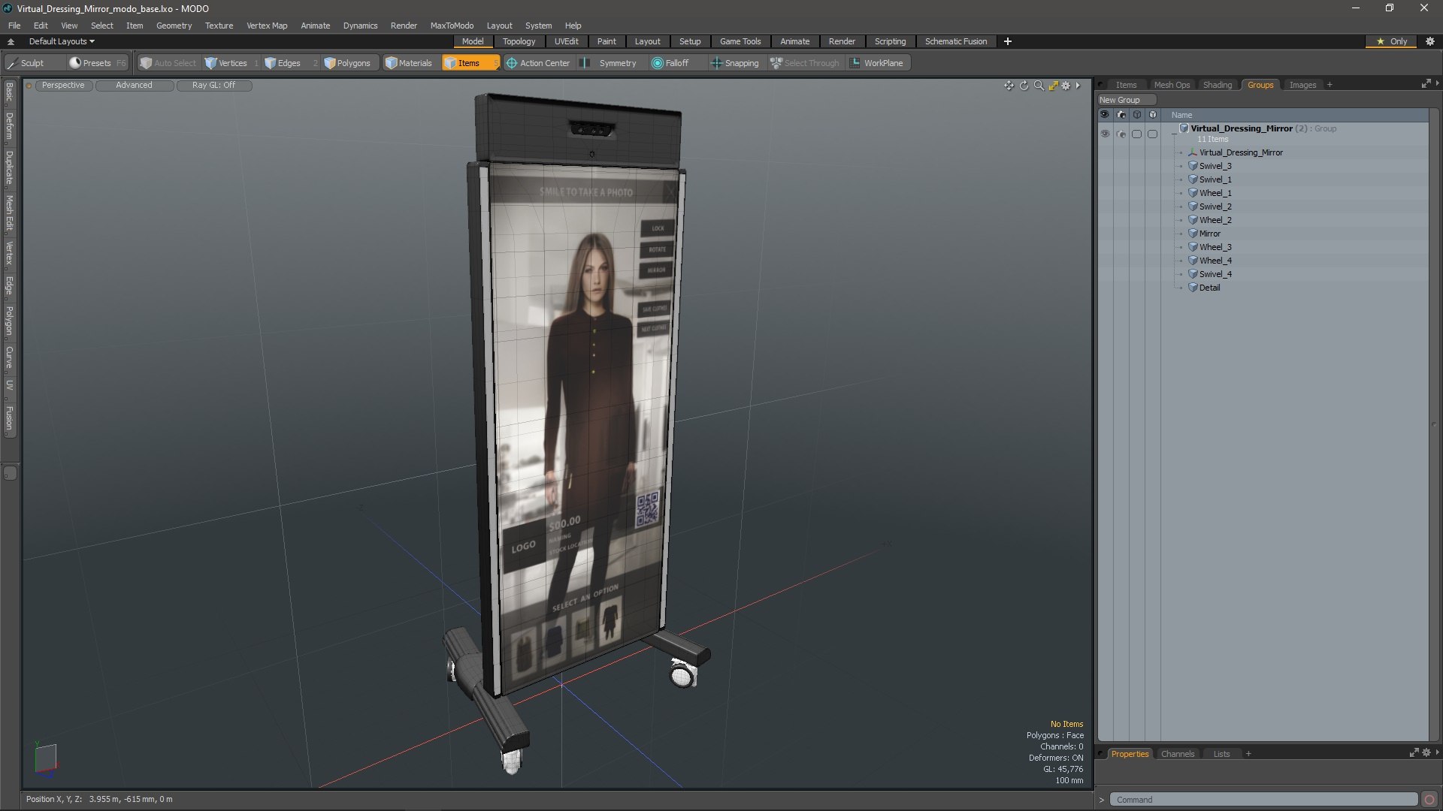Tick the first checkbox in group row

point(1136,134)
